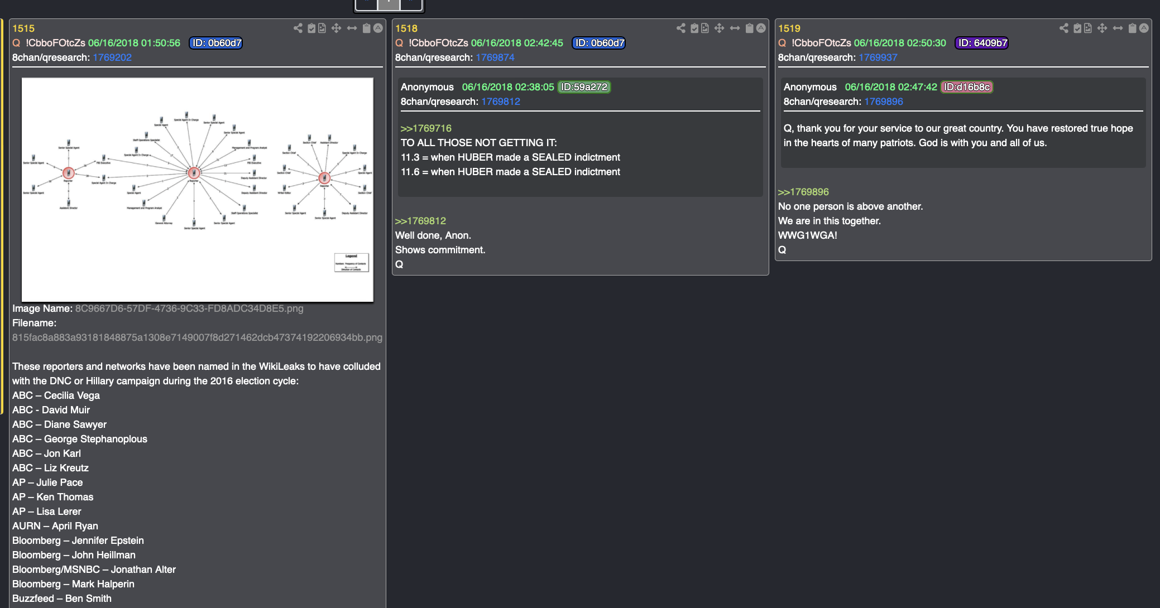Screen dimensions: 1160x608
Task: Click 'ABC – Cecilia Vega' line
Action: point(56,395)
